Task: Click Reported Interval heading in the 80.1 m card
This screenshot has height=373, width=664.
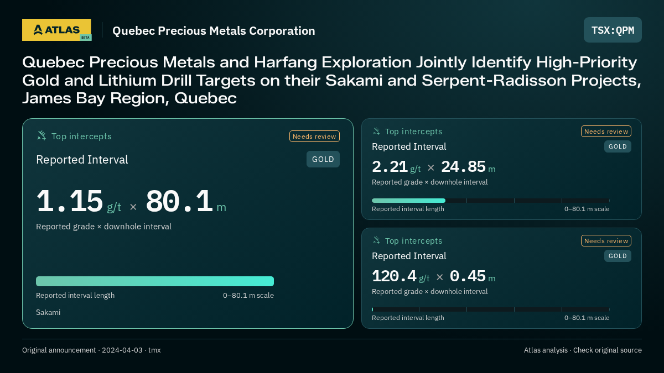Action: click(x=82, y=160)
